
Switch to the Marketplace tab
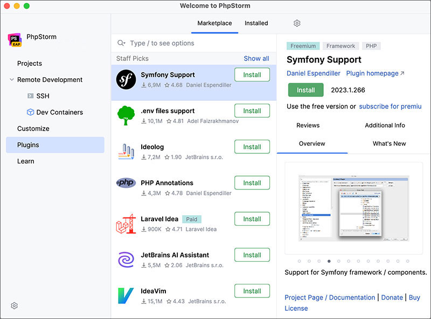click(214, 23)
